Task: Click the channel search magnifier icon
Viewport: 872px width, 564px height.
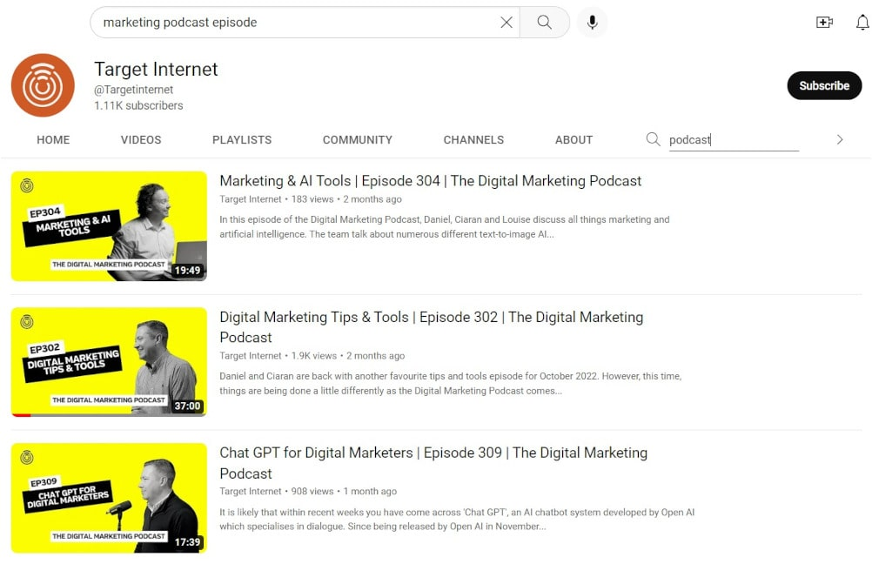Action: [x=653, y=139]
